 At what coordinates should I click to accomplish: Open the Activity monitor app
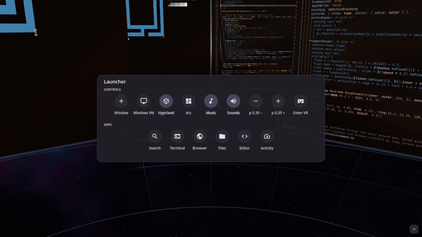click(267, 136)
